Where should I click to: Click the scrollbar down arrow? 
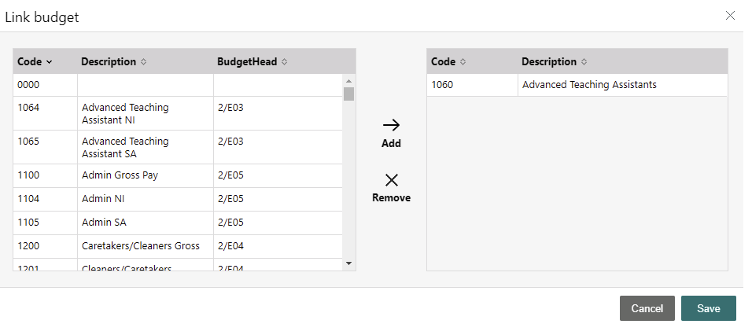click(348, 263)
